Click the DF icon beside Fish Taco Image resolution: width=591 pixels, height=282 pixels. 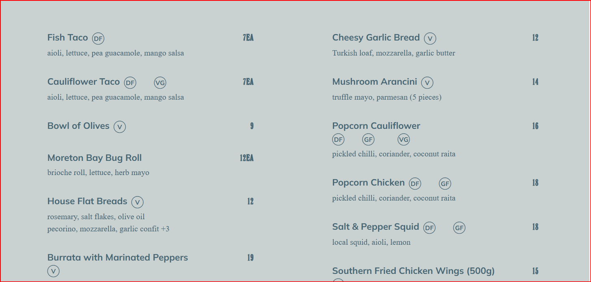click(98, 38)
